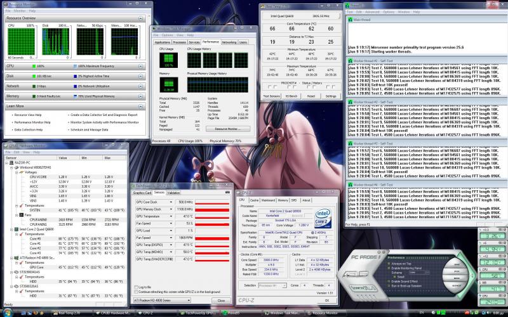The width and height of the screenshot is (508, 317).
Task: Toggle Continue refreshing in background checkbox
Action: click(x=136, y=292)
